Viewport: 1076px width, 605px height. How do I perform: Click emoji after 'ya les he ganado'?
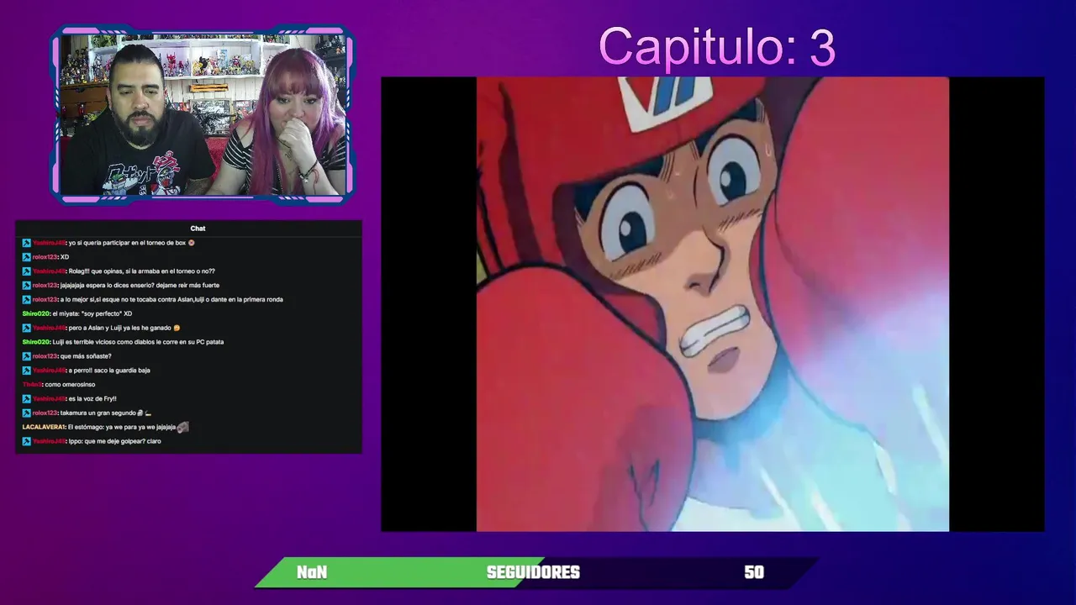177,328
